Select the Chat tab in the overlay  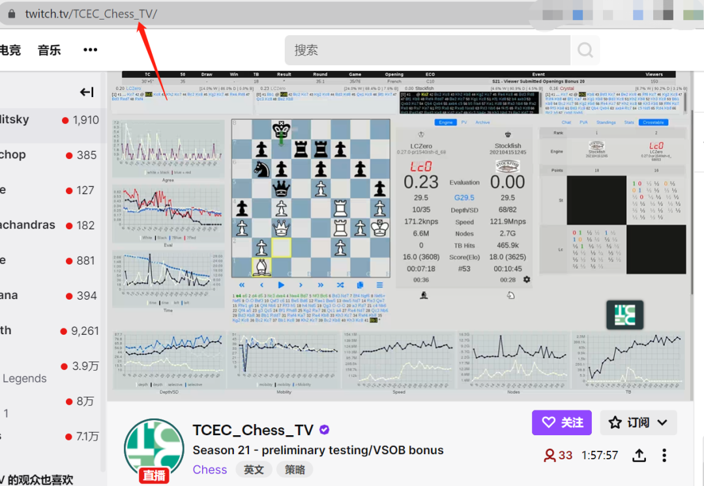[x=566, y=122]
